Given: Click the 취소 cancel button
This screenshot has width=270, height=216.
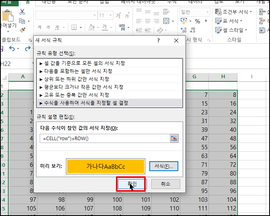Looking at the screenshot, I should [166, 184].
